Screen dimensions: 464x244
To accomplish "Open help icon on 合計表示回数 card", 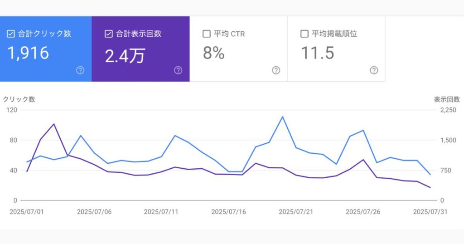I will click(178, 70).
